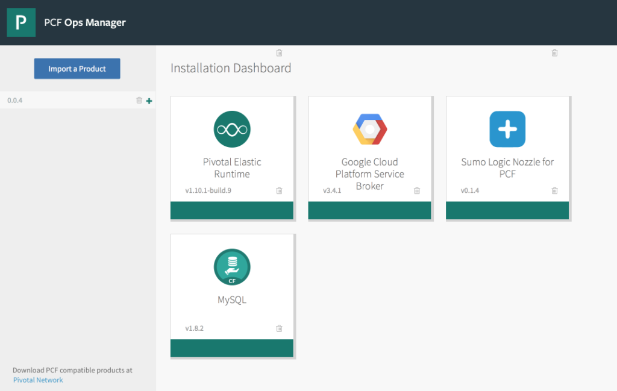Click "Download PCF compatible products at" text

pyautogui.click(x=72, y=370)
